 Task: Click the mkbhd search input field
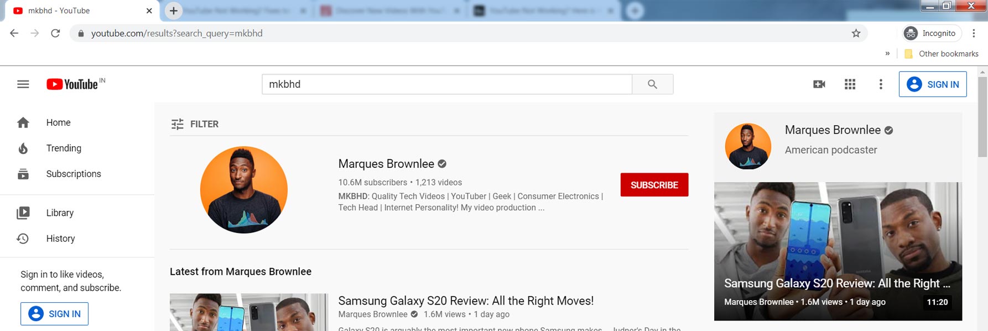pos(447,84)
